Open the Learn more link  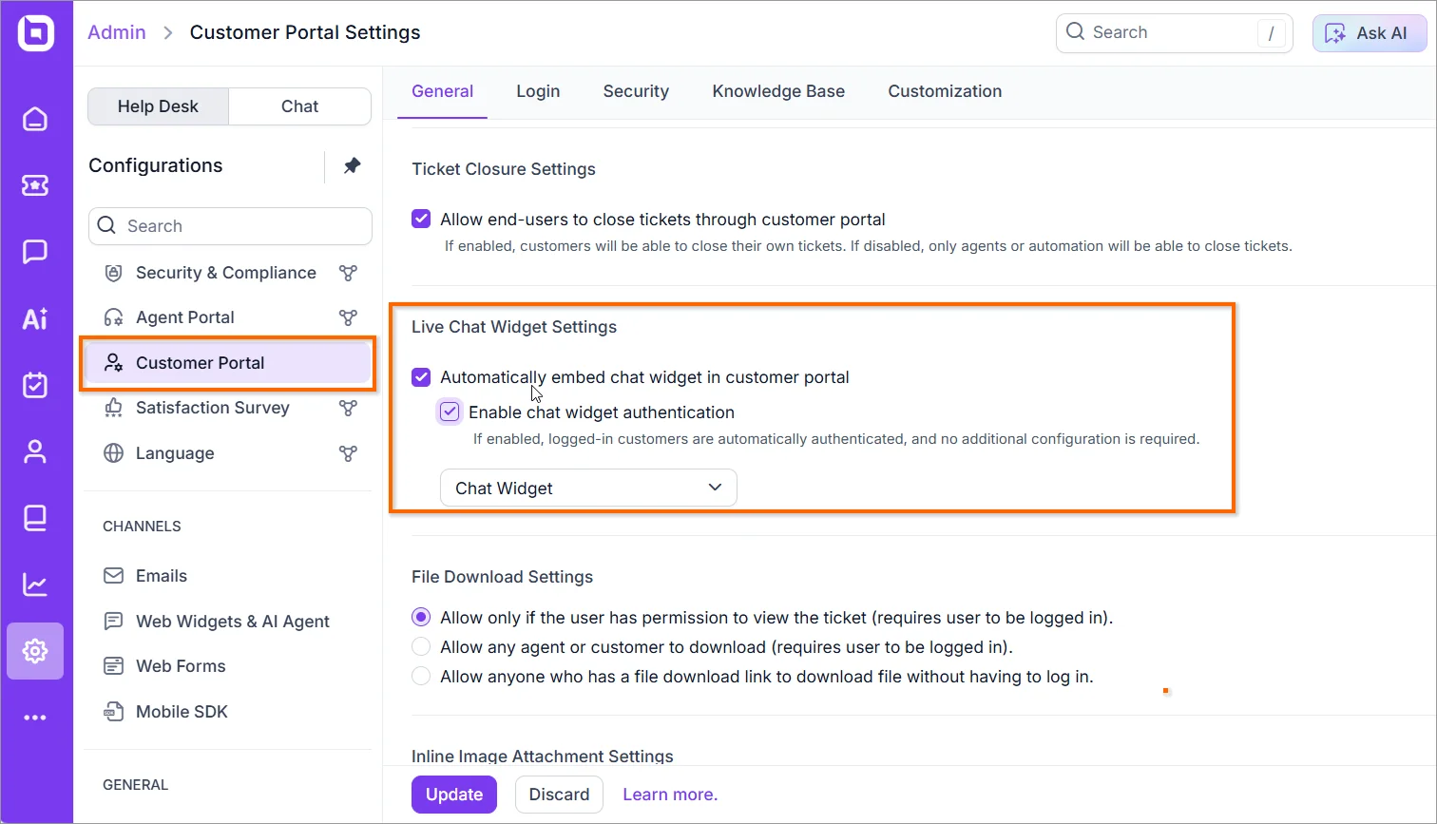tap(670, 795)
